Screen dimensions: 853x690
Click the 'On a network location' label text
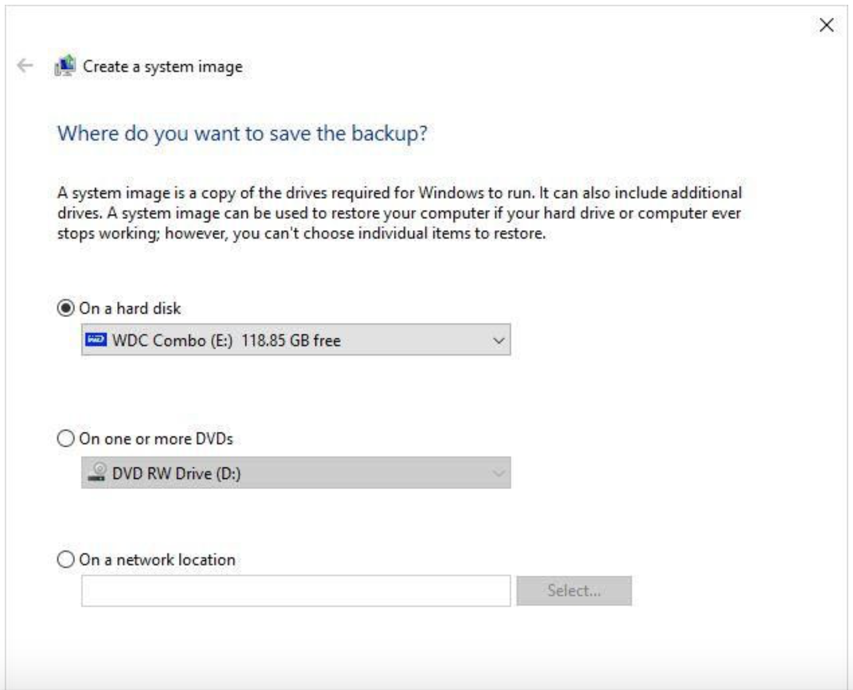157,560
